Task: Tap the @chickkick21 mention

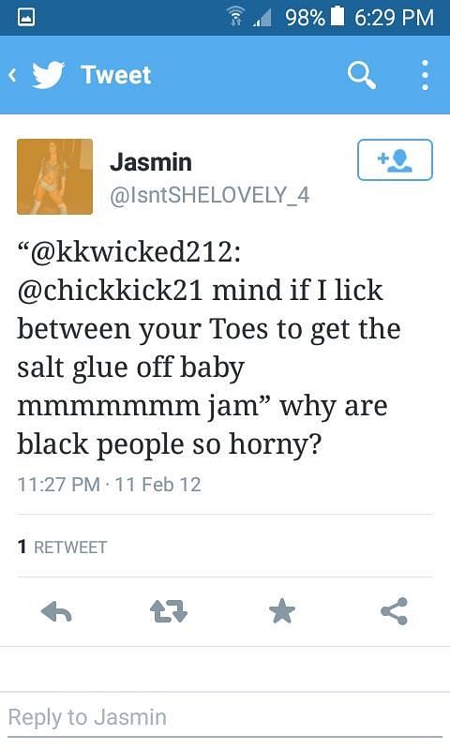Action: [111, 291]
